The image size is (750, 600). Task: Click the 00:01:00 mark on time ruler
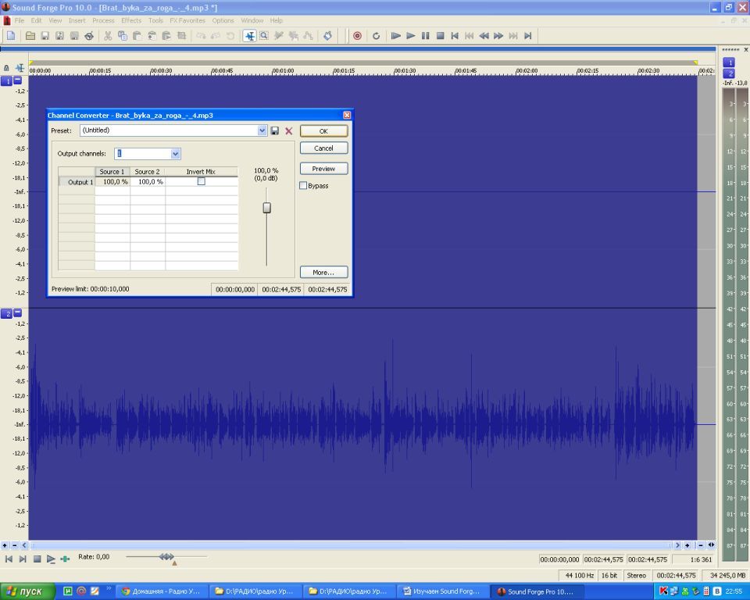coord(283,70)
